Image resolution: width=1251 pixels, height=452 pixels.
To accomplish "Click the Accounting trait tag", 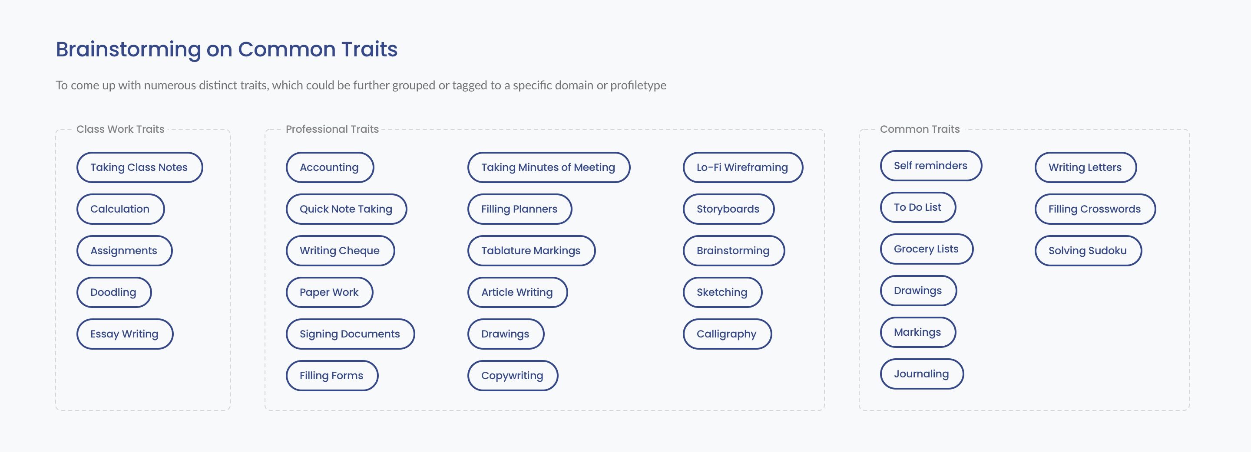I will 330,167.
